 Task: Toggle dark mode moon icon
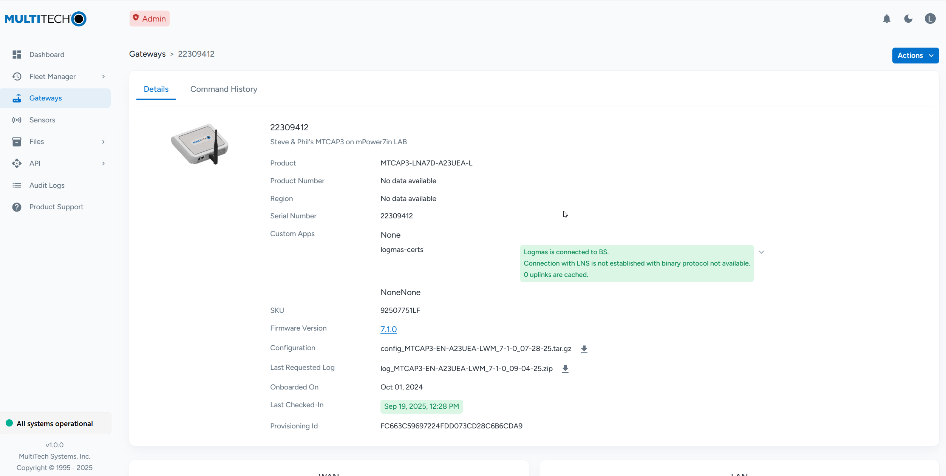click(x=909, y=19)
